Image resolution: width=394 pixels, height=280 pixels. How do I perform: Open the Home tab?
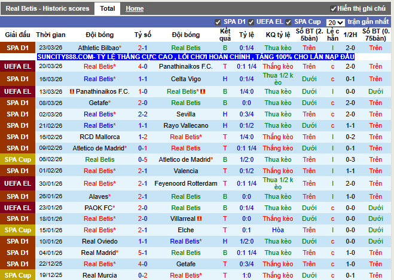pyautogui.click(x=135, y=8)
